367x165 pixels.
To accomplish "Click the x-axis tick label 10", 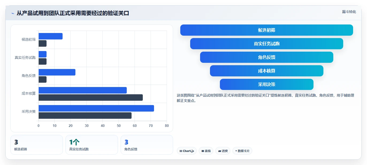I will (55, 126).
